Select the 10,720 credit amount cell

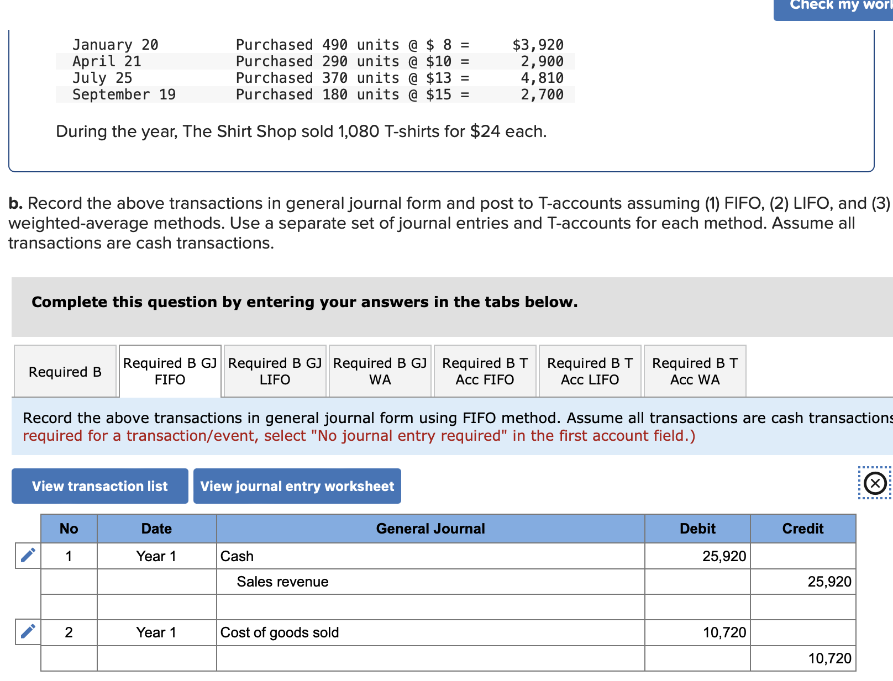pos(802,658)
